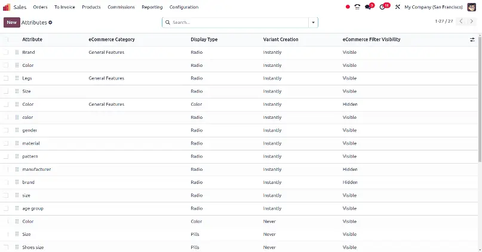Viewport: 482px width, 252px height.
Task: Open the Commissions menu
Action: click(121, 7)
